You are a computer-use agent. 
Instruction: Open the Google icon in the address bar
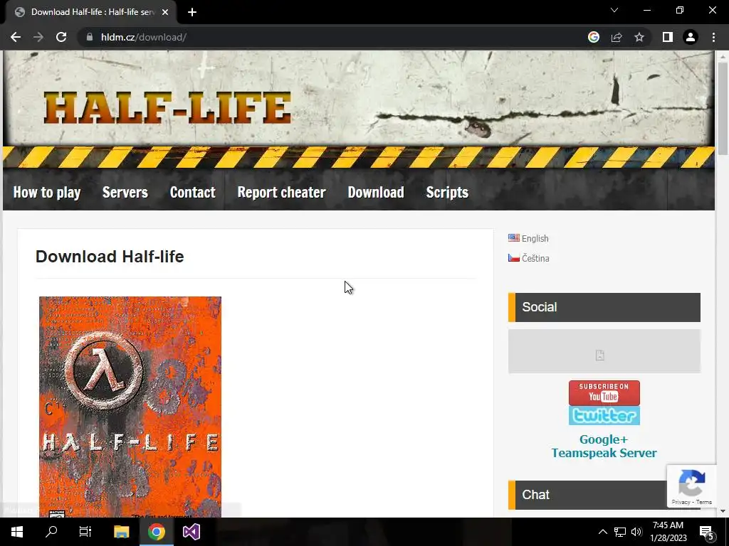click(594, 37)
